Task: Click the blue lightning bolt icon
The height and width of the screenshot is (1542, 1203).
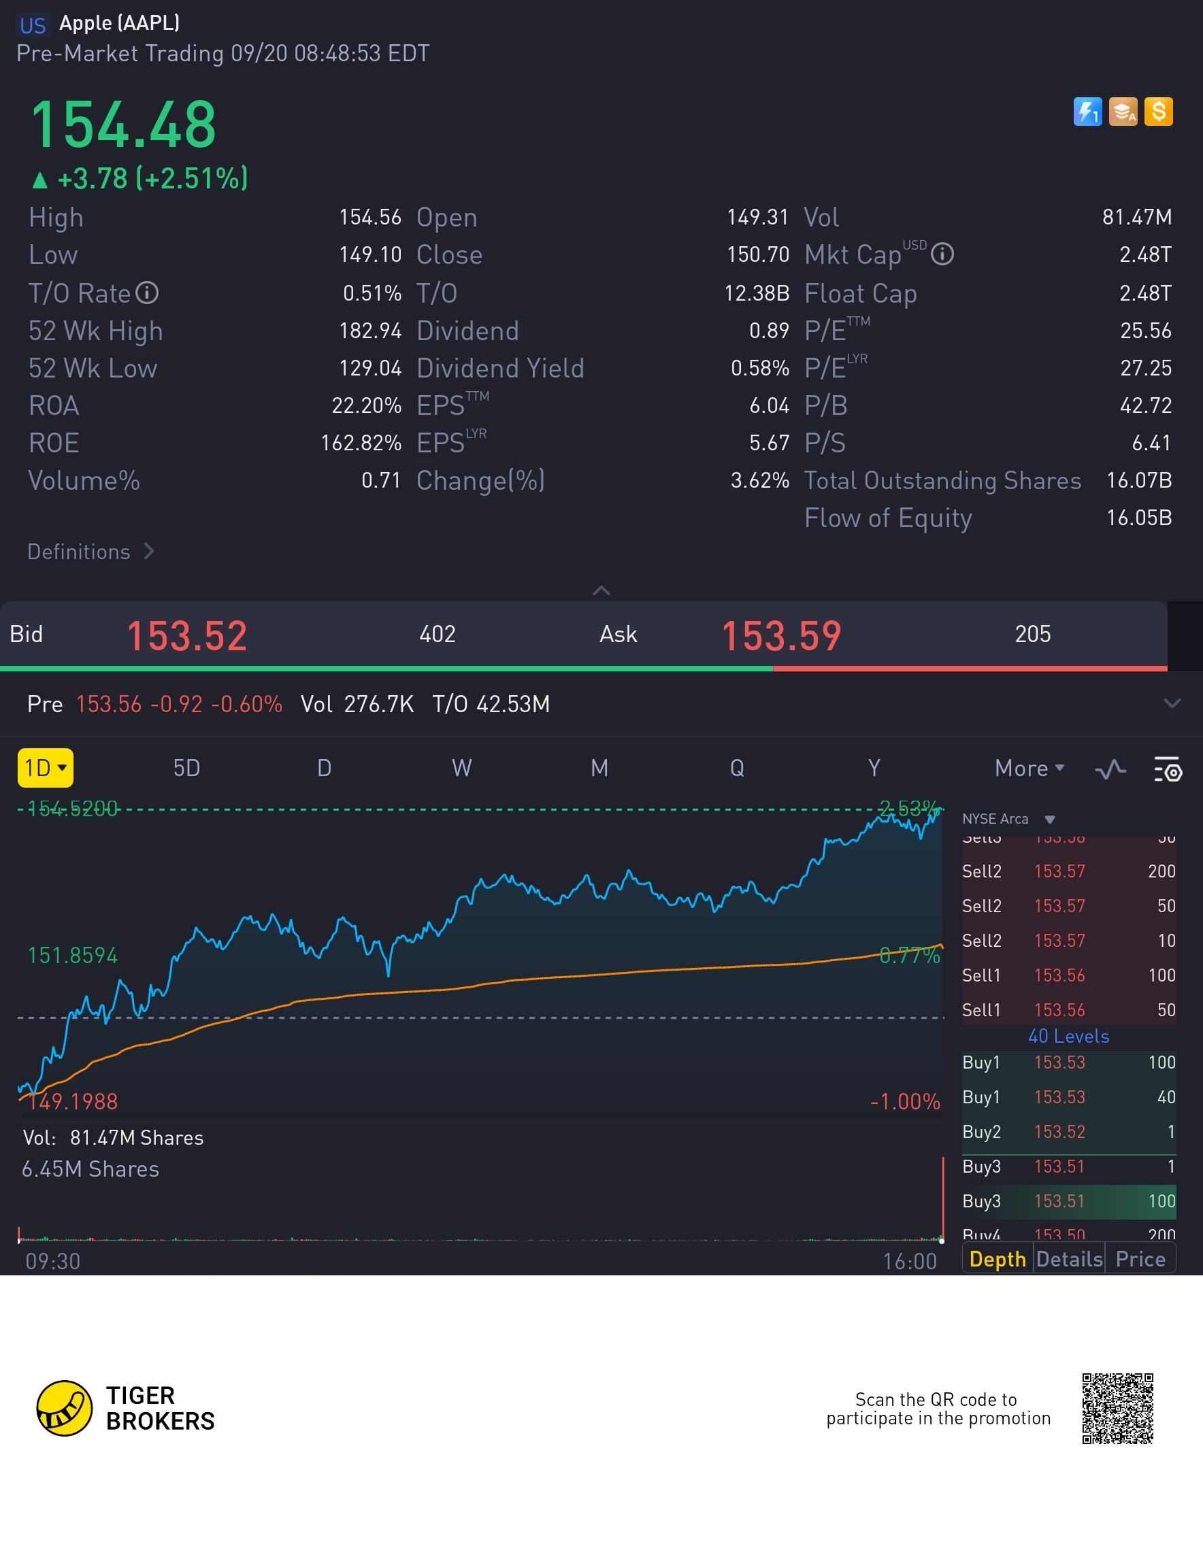Action: click(1087, 112)
